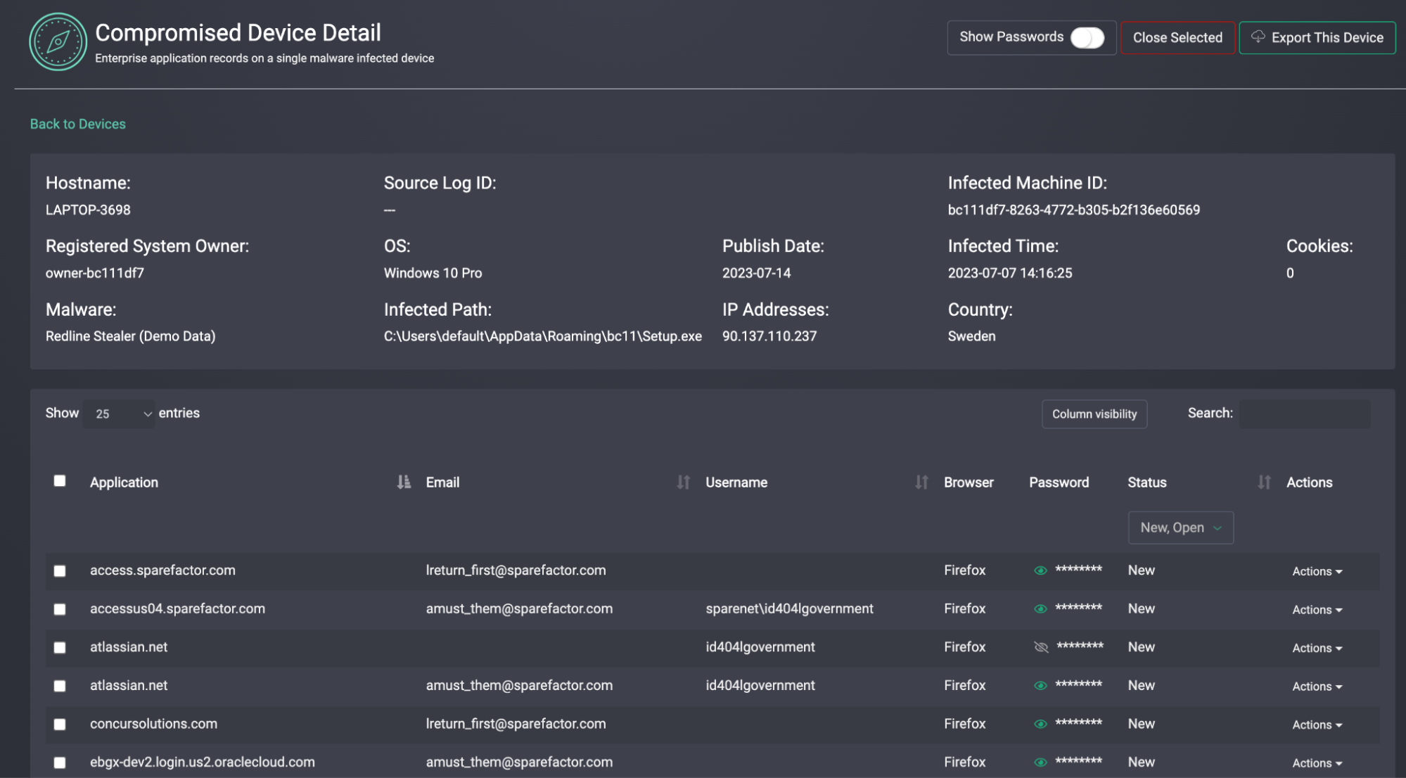The height and width of the screenshot is (778, 1406).
Task: Sort by Application column sort icon
Action: [403, 482]
